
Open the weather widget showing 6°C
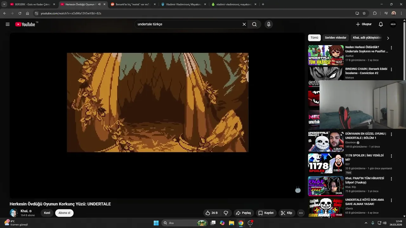16,223
